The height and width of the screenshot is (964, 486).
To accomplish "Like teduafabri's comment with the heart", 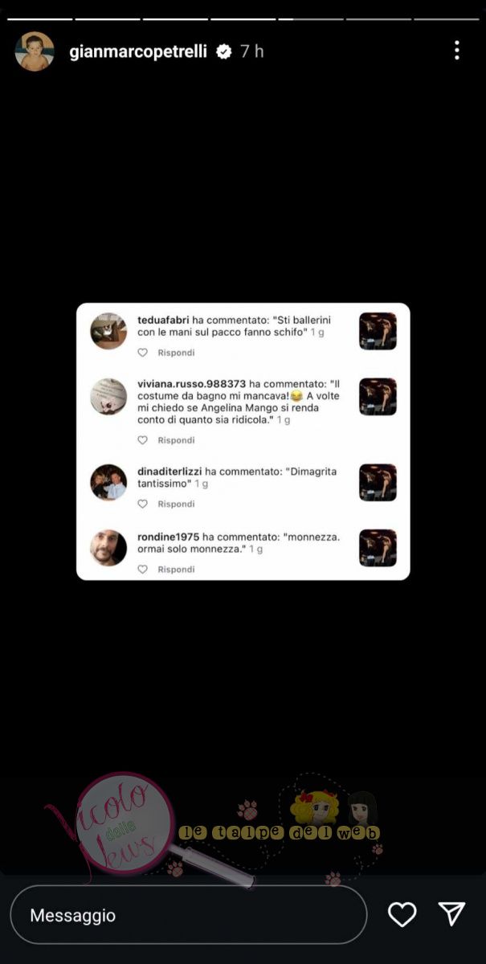I will [143, 353].
